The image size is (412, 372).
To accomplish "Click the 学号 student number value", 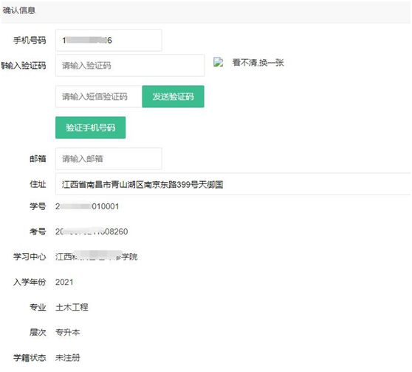I will [x=87, y=206].
